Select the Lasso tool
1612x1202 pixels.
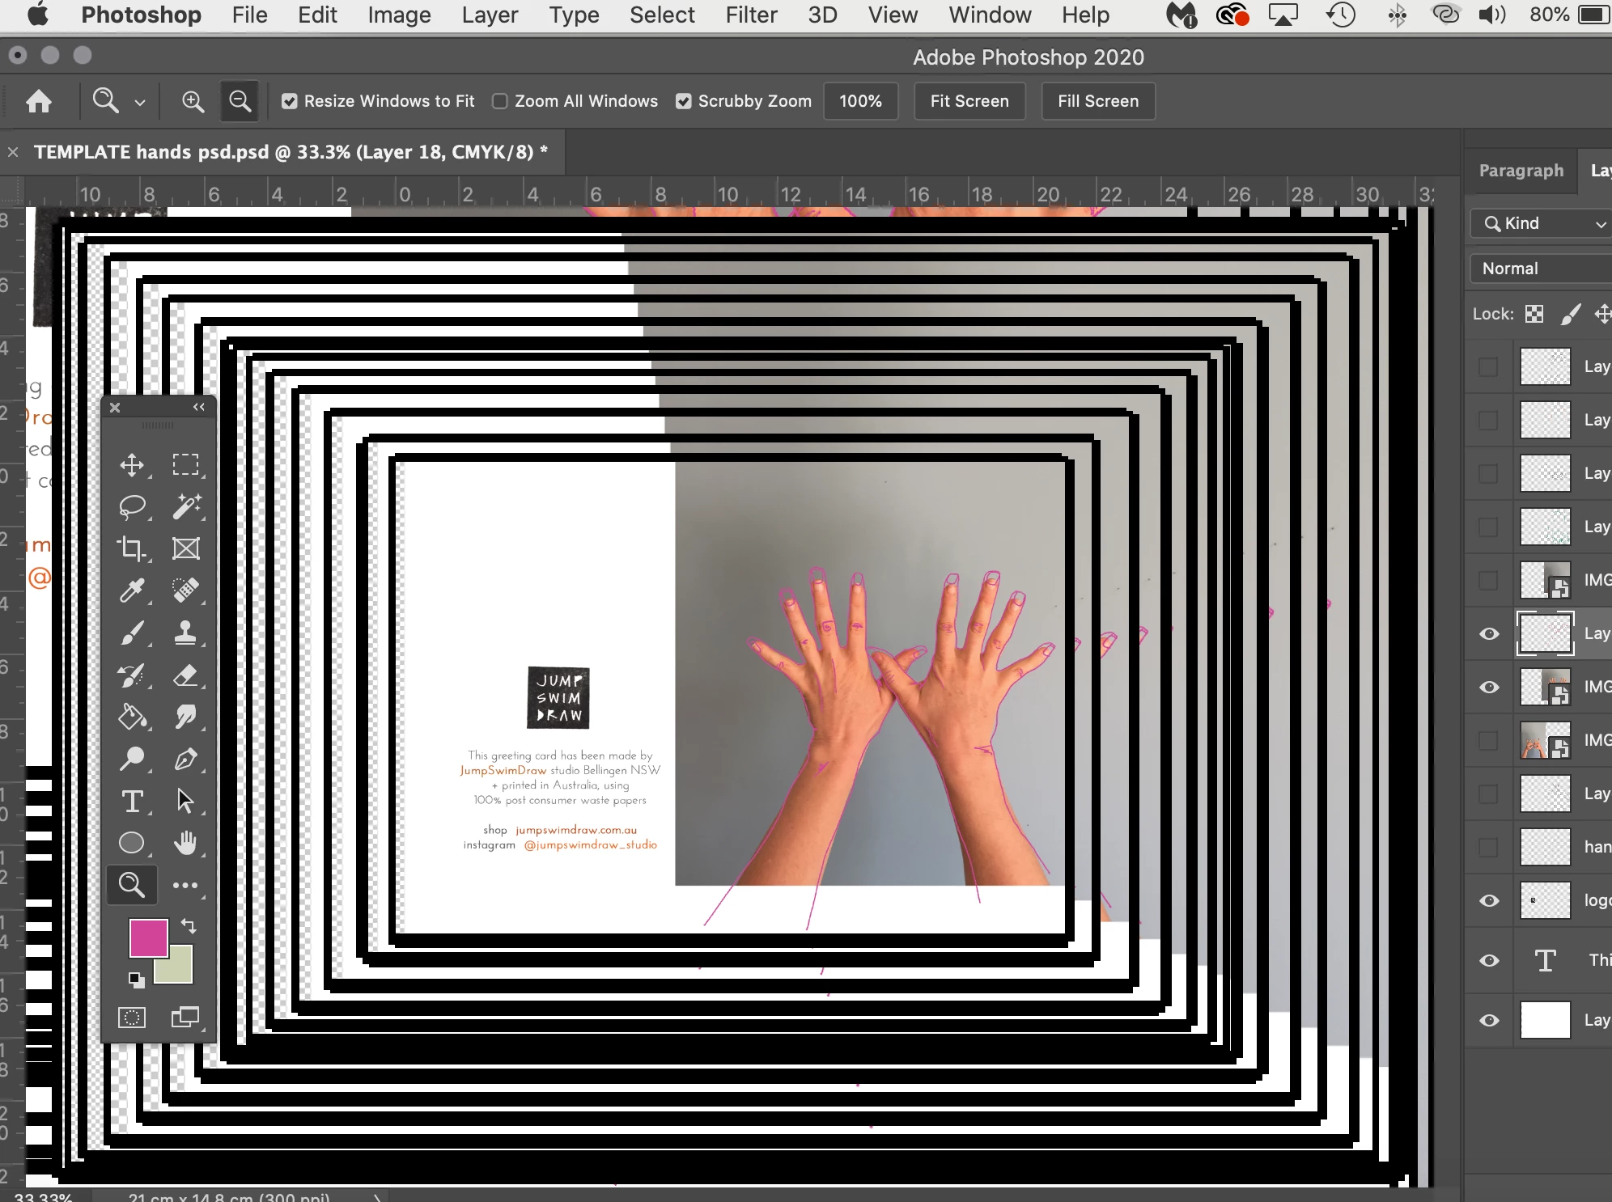pos(132,507)
